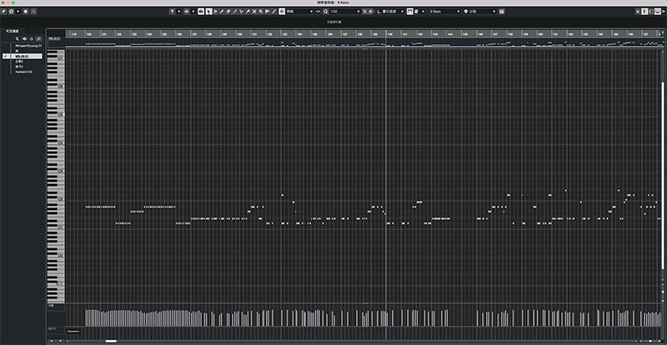Select the Mute X tool
Image resolution: width=667 pixels, height=345 pixels.
coord(254,12)
